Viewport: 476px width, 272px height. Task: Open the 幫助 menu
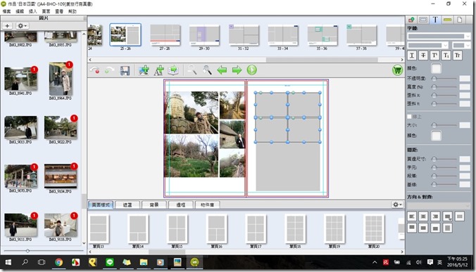pyautogui.click(x=73, y=11)
